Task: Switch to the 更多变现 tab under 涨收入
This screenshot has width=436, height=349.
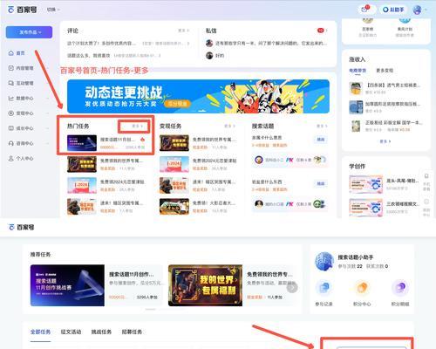Action: pyautogui.click(x=385, y=71)
